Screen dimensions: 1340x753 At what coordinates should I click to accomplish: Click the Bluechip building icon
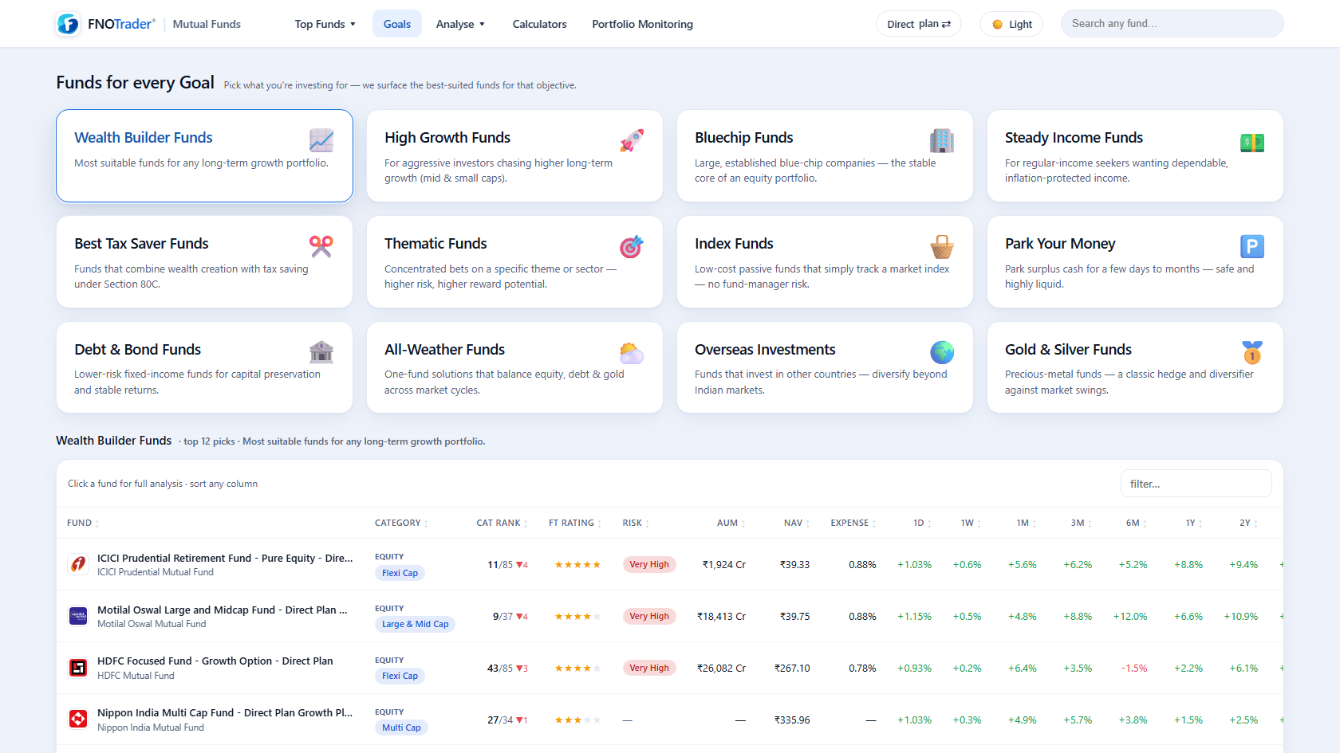pos(942,140)
